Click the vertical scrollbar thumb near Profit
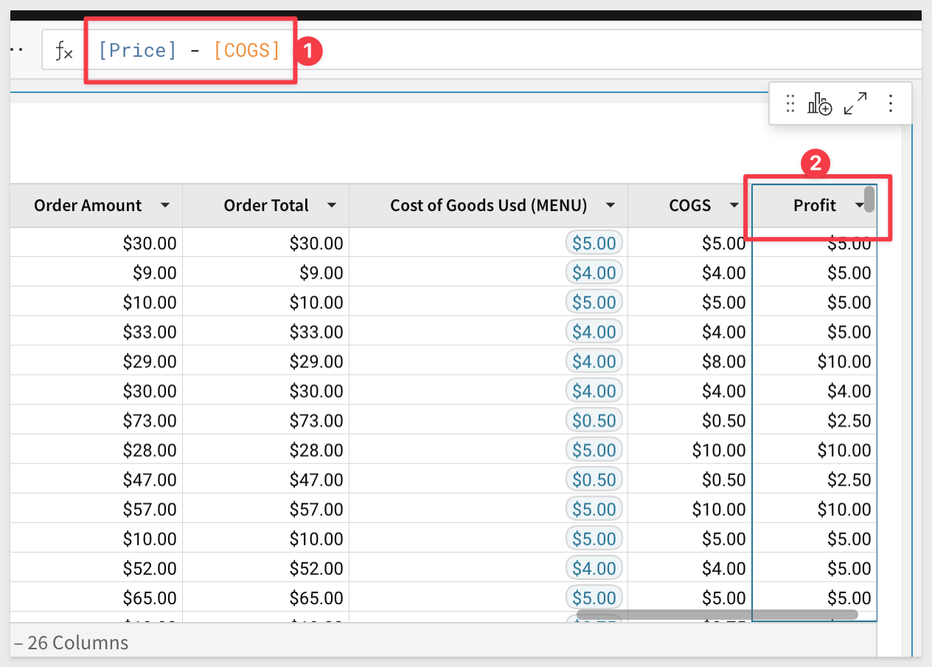 pos(869,199)
